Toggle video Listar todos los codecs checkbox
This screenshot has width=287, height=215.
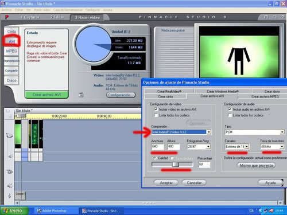[x=156, y=115]
